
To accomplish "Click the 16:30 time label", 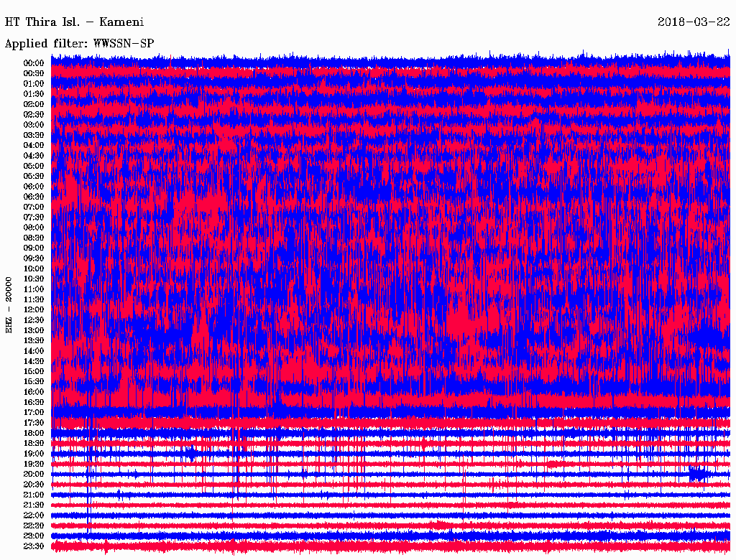I will (x=34, y=402).
